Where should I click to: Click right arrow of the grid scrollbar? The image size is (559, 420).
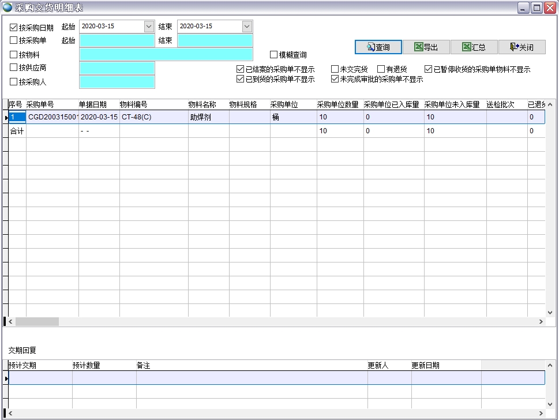(x=541, y=322)
